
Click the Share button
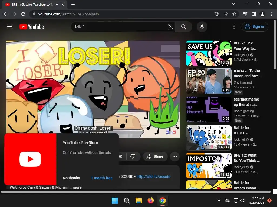point(155,157)
